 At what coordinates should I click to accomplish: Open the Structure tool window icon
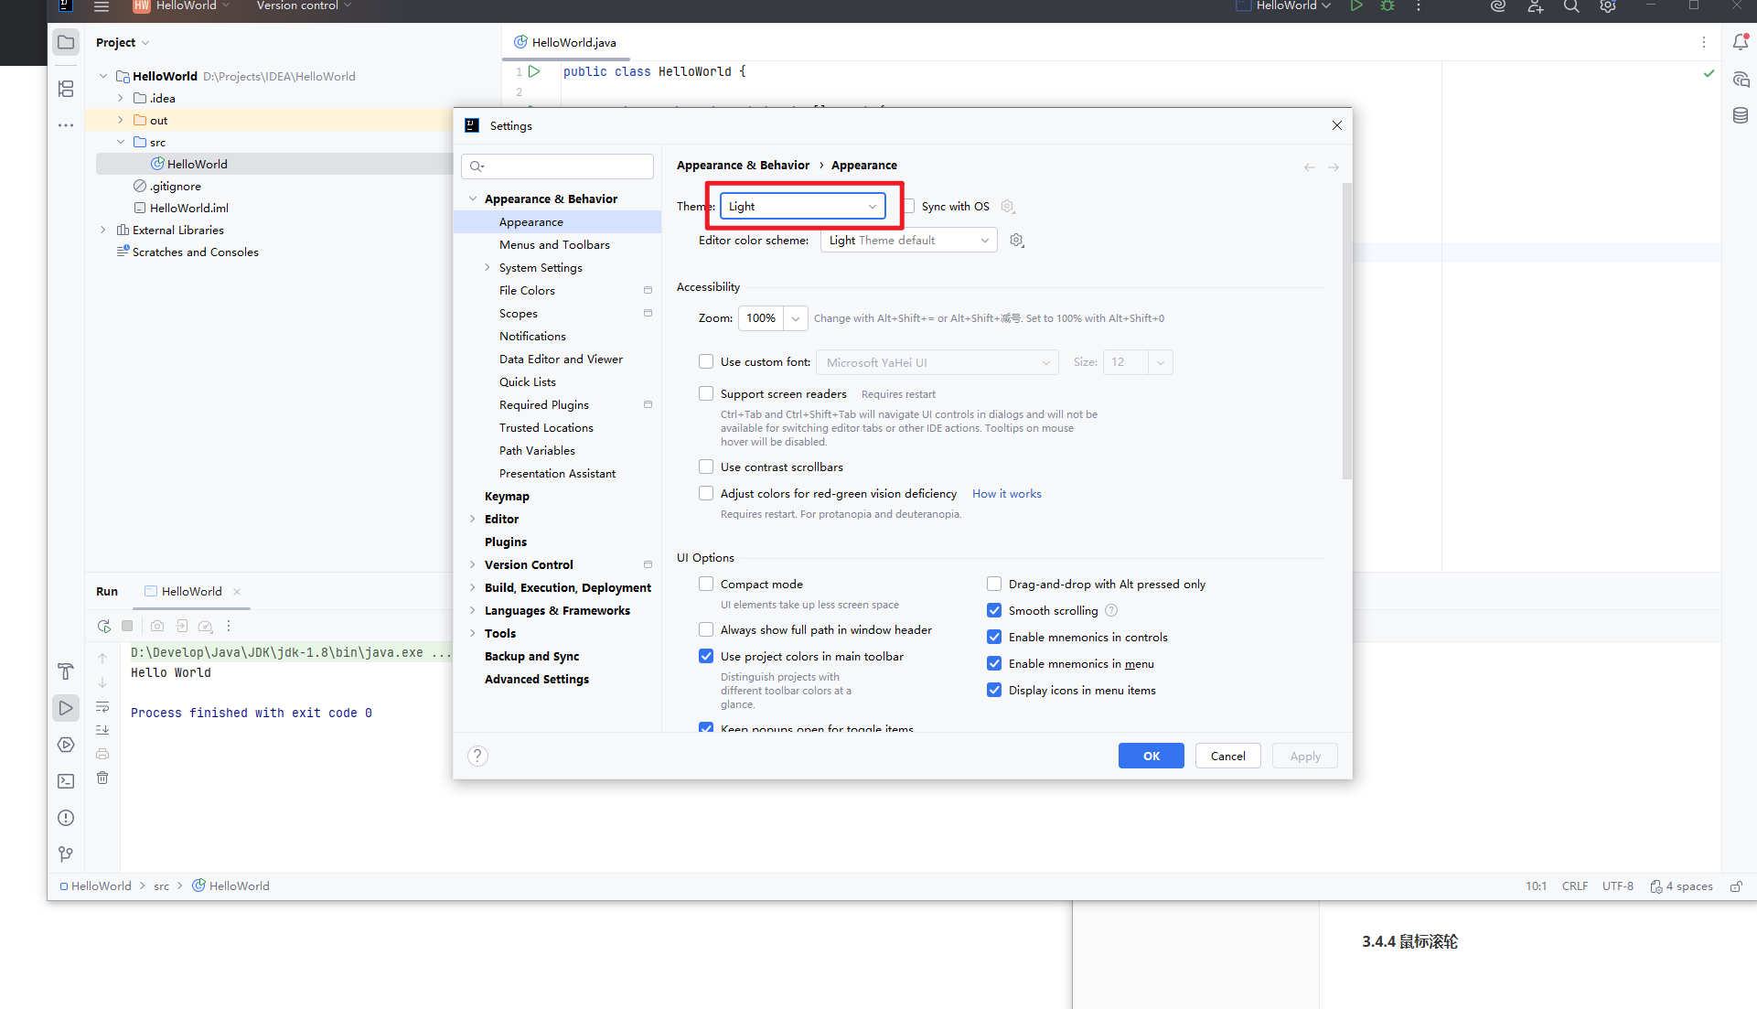(x=66, y=89)
